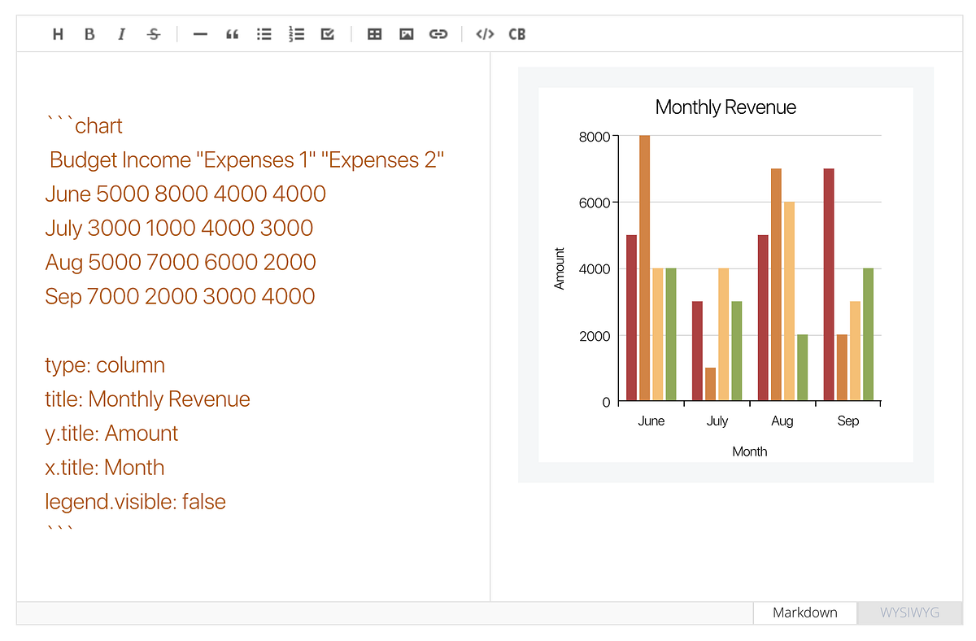Click the Amount y-axis title
Image resolution: width=976 pixels, height=641 pixels.
point(559,268)
